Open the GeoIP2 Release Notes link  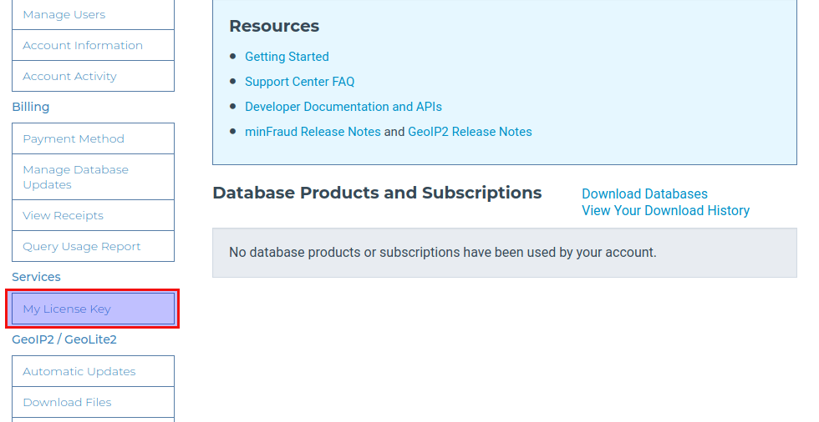pos(470,132)
